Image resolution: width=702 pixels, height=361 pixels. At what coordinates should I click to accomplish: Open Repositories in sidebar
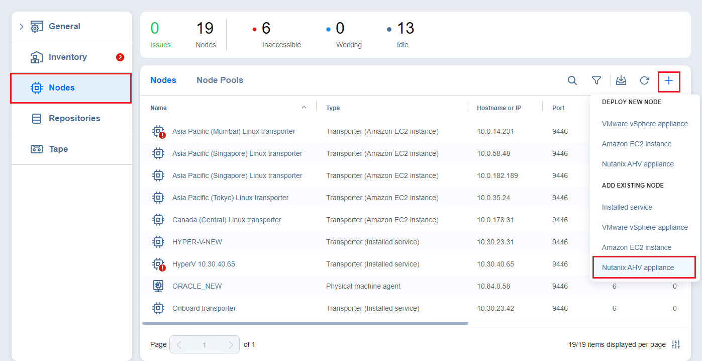pyautogui.click(x=74, y=119)
